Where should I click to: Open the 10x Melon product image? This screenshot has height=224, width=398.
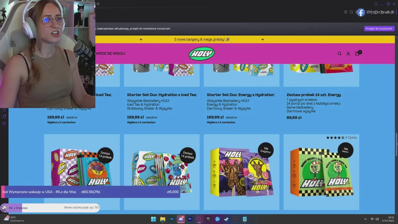click(x=322, y=172)
